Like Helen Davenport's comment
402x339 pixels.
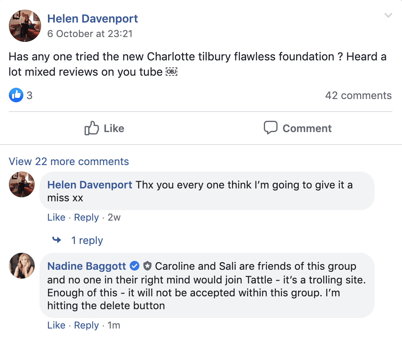click(x=56, y=217)
